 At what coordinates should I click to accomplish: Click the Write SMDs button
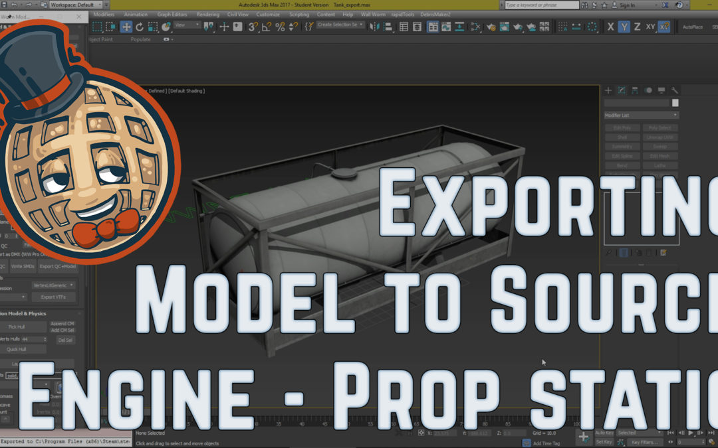coord(23,267)
